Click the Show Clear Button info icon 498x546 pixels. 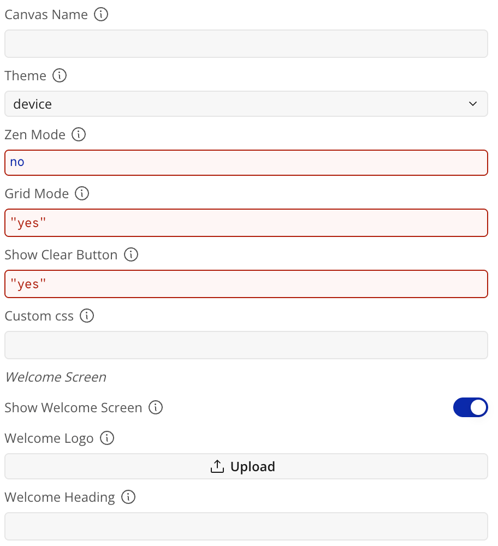click(x=131, y=254)
